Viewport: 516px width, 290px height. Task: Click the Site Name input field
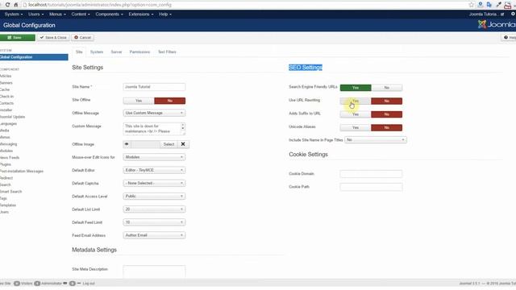click(154, 87)
